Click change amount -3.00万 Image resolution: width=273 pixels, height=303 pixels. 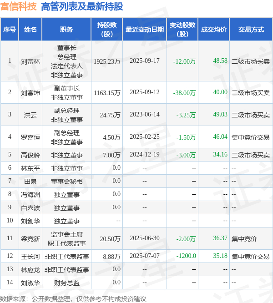tap(186, 155)
